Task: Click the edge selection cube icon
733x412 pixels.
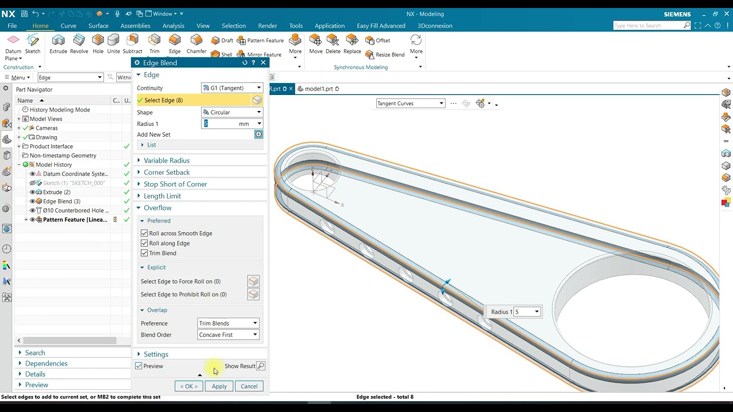Action: pyautogui.click(x=257, y=100)
